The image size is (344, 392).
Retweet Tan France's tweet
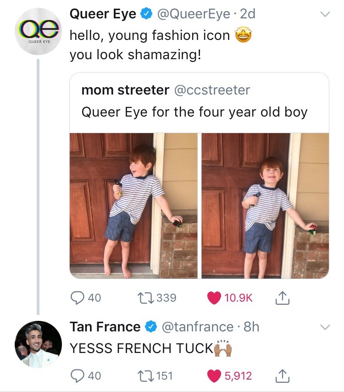143,376
